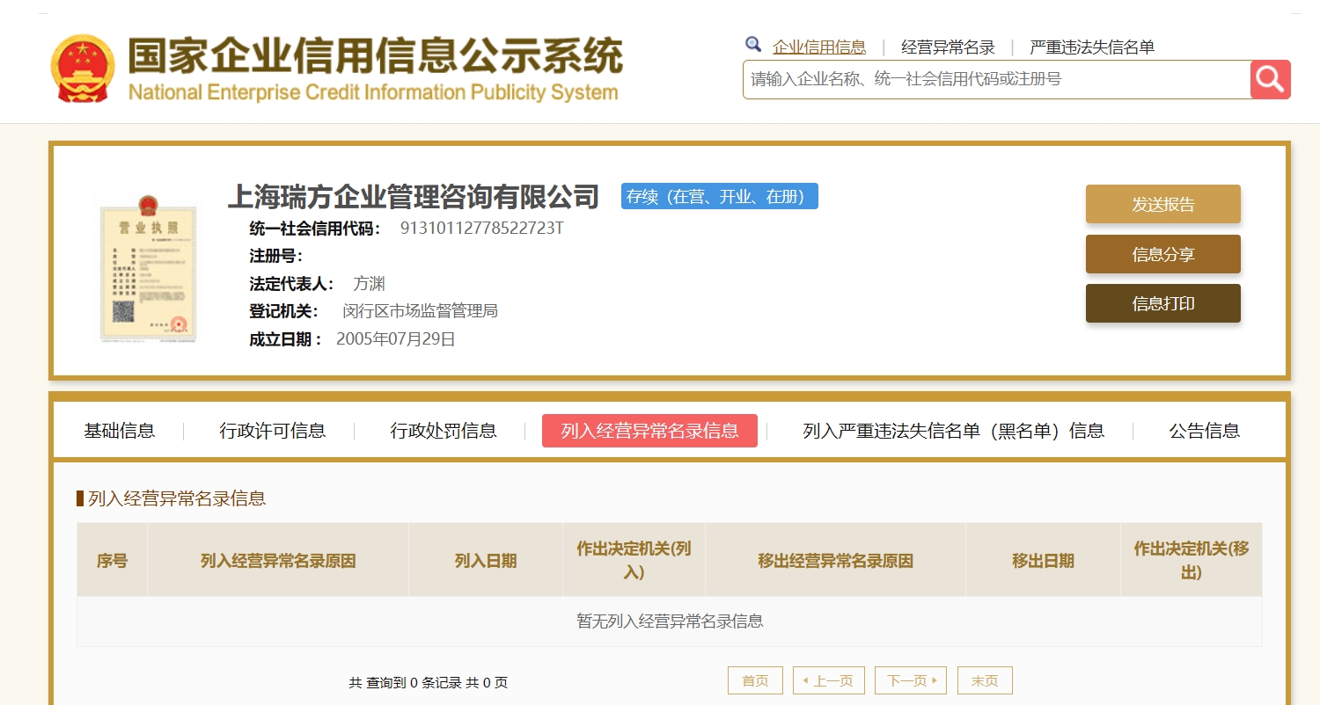Click the red search magnifier button
The height and width of the screenshot is (705, 1320).
coord(1270,80)
